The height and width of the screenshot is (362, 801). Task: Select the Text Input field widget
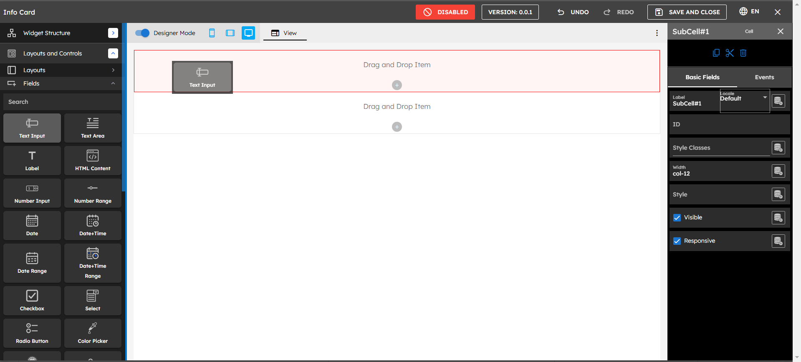(x=32, y=128)
